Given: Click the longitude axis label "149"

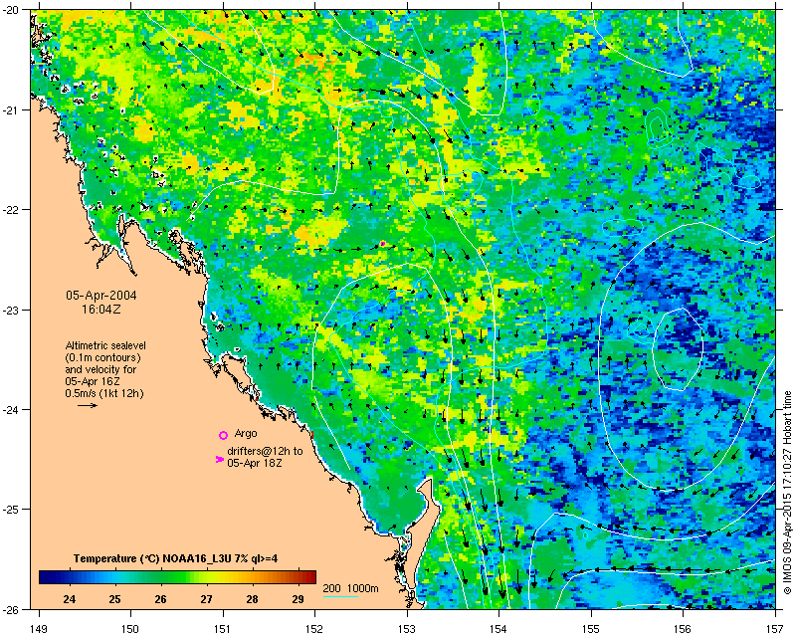Looking at the screenshot, I should point(39,629).
